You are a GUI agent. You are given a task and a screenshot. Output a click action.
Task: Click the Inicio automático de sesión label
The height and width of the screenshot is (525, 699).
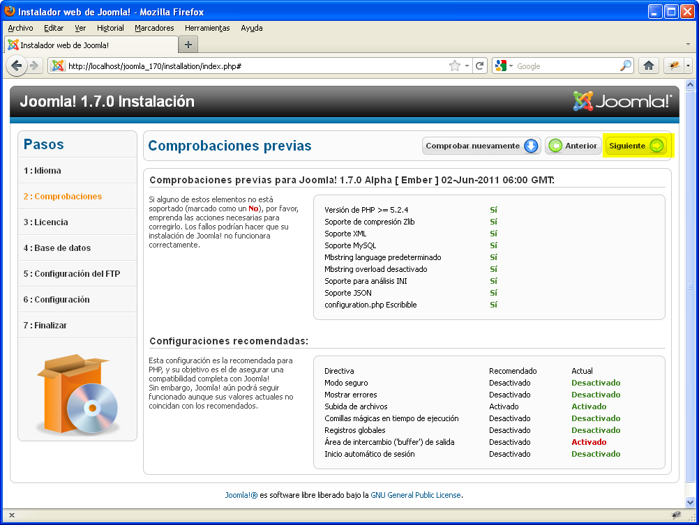tap(370, 454)
